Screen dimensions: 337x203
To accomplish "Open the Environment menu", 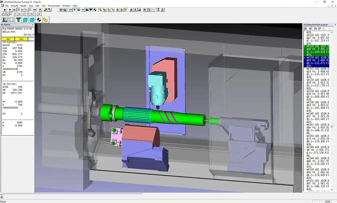I will 54,6.
